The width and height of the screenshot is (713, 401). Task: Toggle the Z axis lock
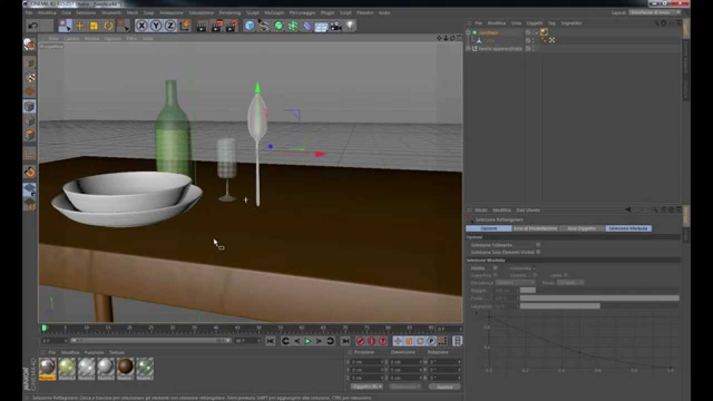coord(170,26)
